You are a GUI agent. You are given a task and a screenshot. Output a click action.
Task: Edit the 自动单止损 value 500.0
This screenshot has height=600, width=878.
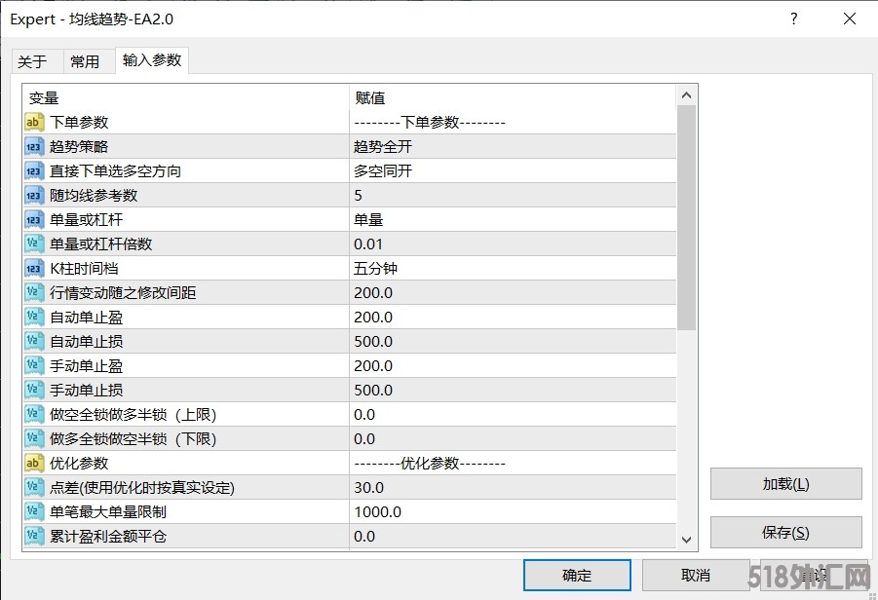[513, 342]
